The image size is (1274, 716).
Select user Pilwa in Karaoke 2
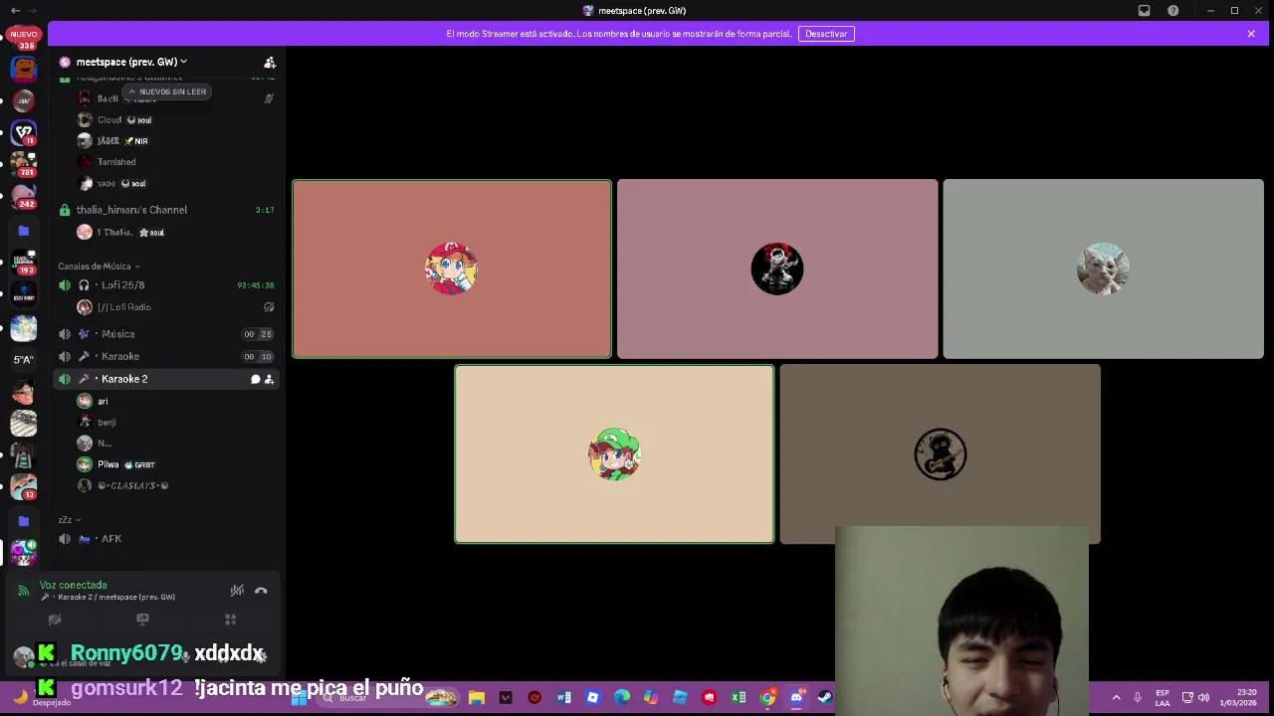tap(108, 464)
